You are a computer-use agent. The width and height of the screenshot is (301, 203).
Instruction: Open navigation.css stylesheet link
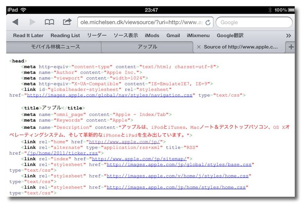[x=109, y=95]
